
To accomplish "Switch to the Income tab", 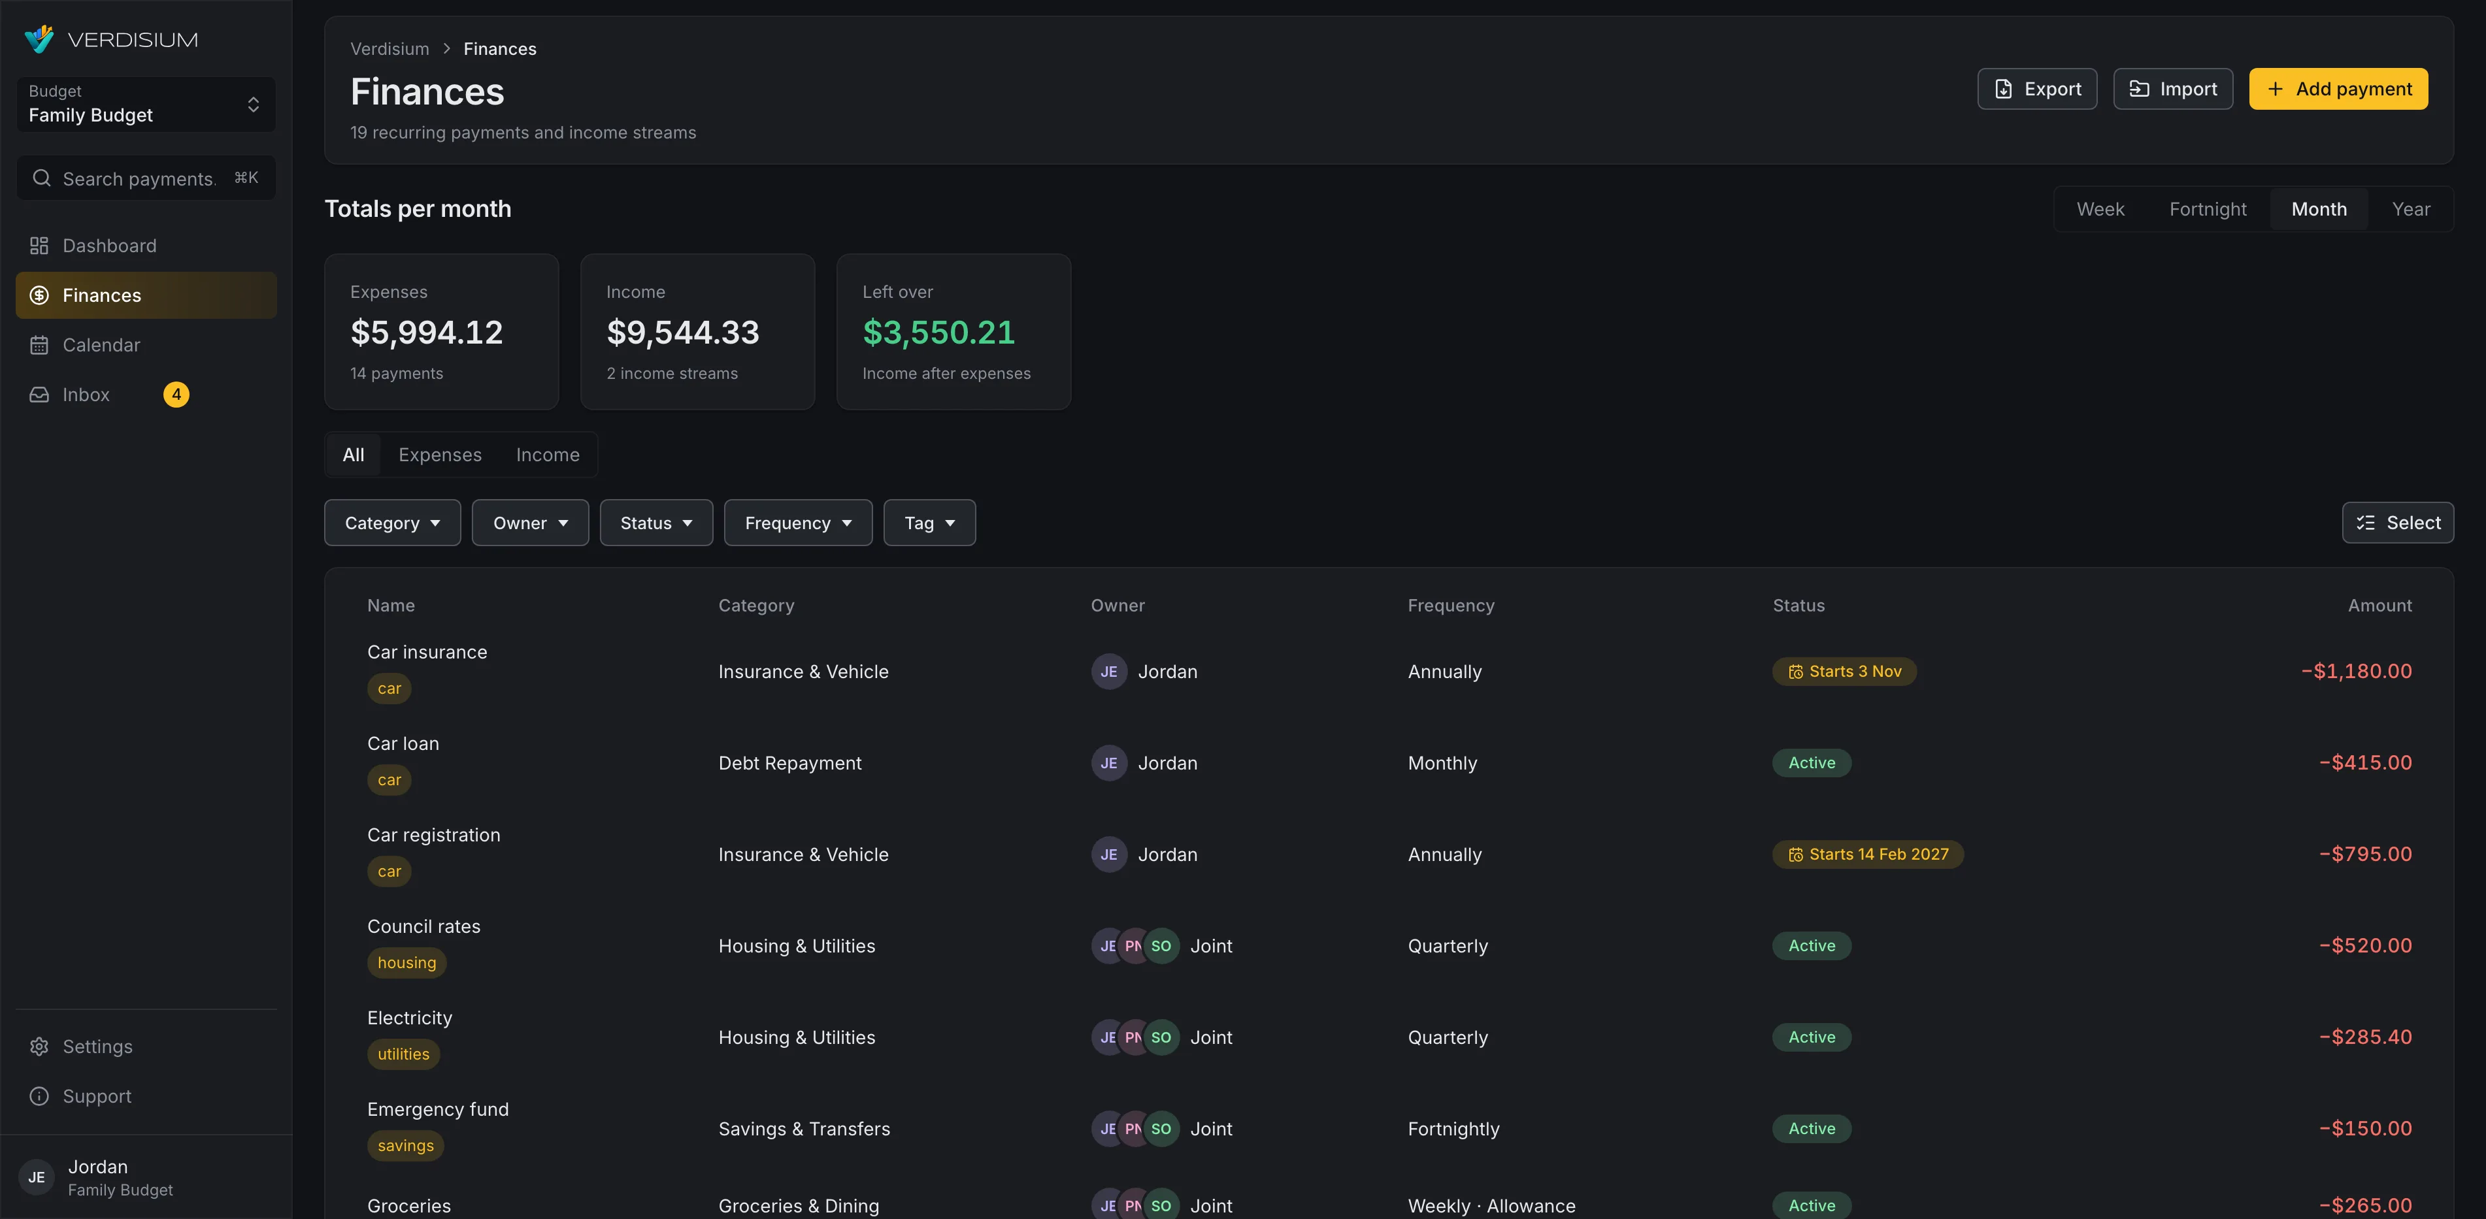I will pos(547,455).
